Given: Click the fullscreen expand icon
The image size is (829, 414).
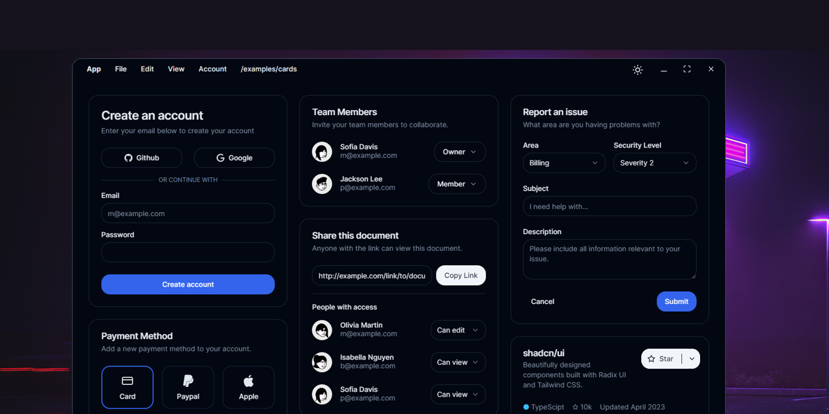Looking at the screenshot, I should [687, 69].
